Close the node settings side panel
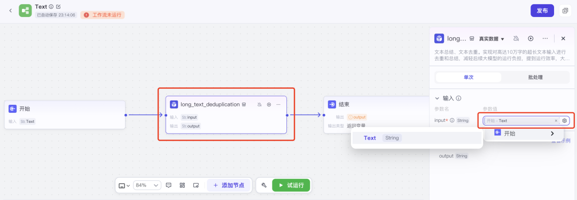The image size is (577, 200). [x=563, y=38]
